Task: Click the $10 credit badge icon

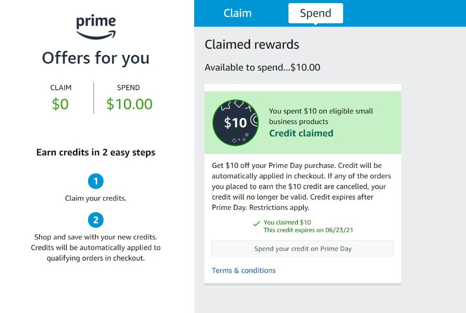Action: (x=236, y=123)
